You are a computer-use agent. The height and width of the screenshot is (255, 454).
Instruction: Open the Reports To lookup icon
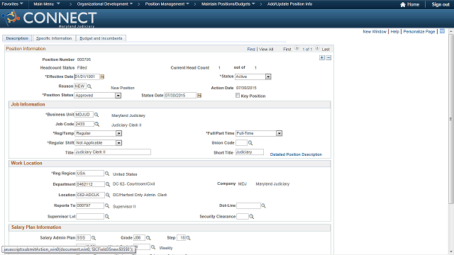(107, 205)
